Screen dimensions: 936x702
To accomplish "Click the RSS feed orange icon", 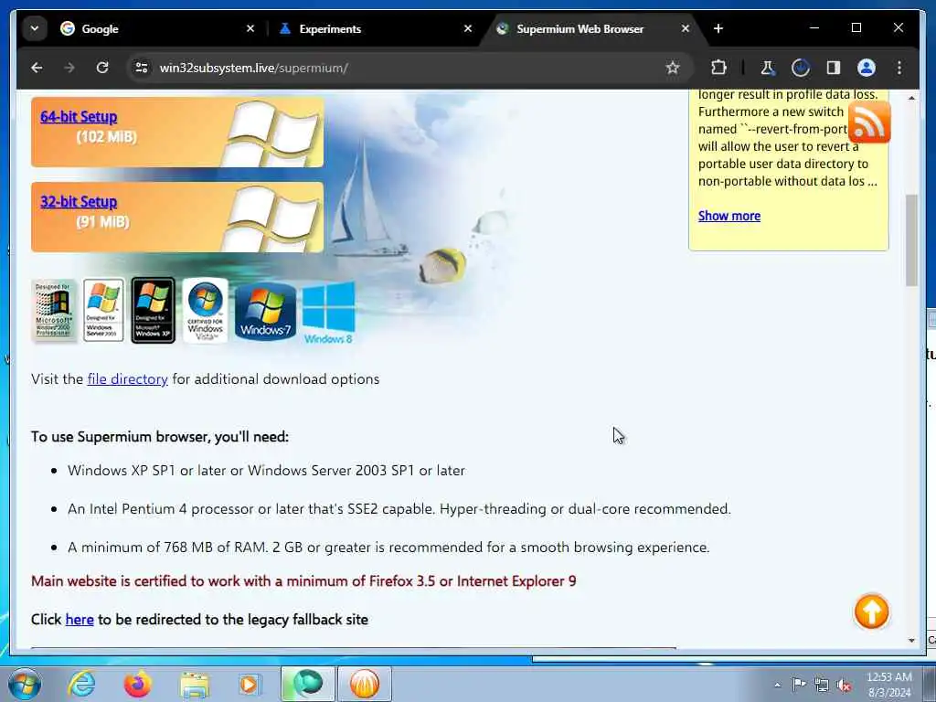I will [x=869, y=122].
